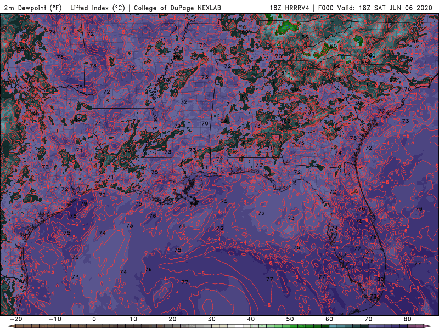Click the "-10" label on the color scale

click(55, 319)
